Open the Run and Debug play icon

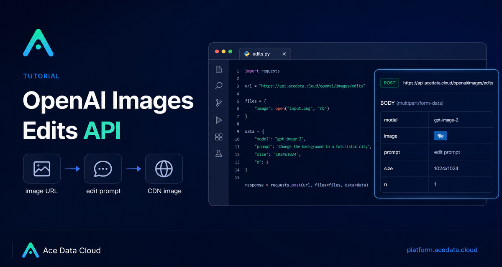click(x=218, y=120)
